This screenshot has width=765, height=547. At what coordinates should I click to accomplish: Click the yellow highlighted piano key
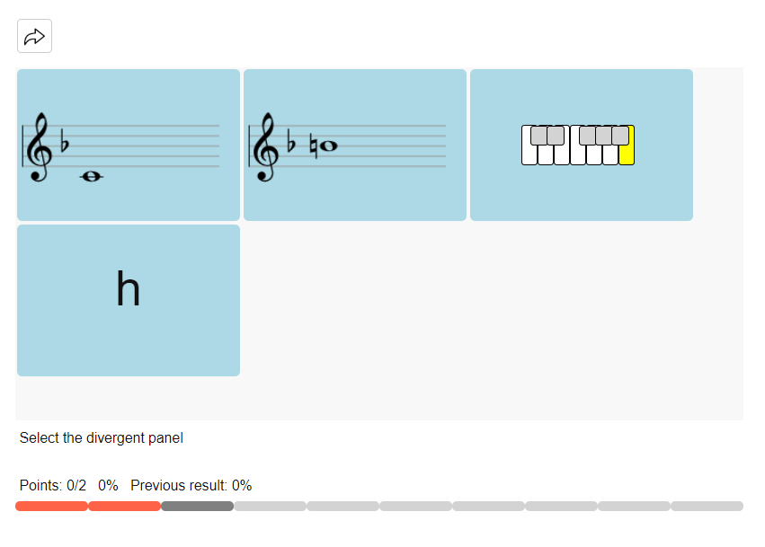pyautogui.click(x=627, y=153)
